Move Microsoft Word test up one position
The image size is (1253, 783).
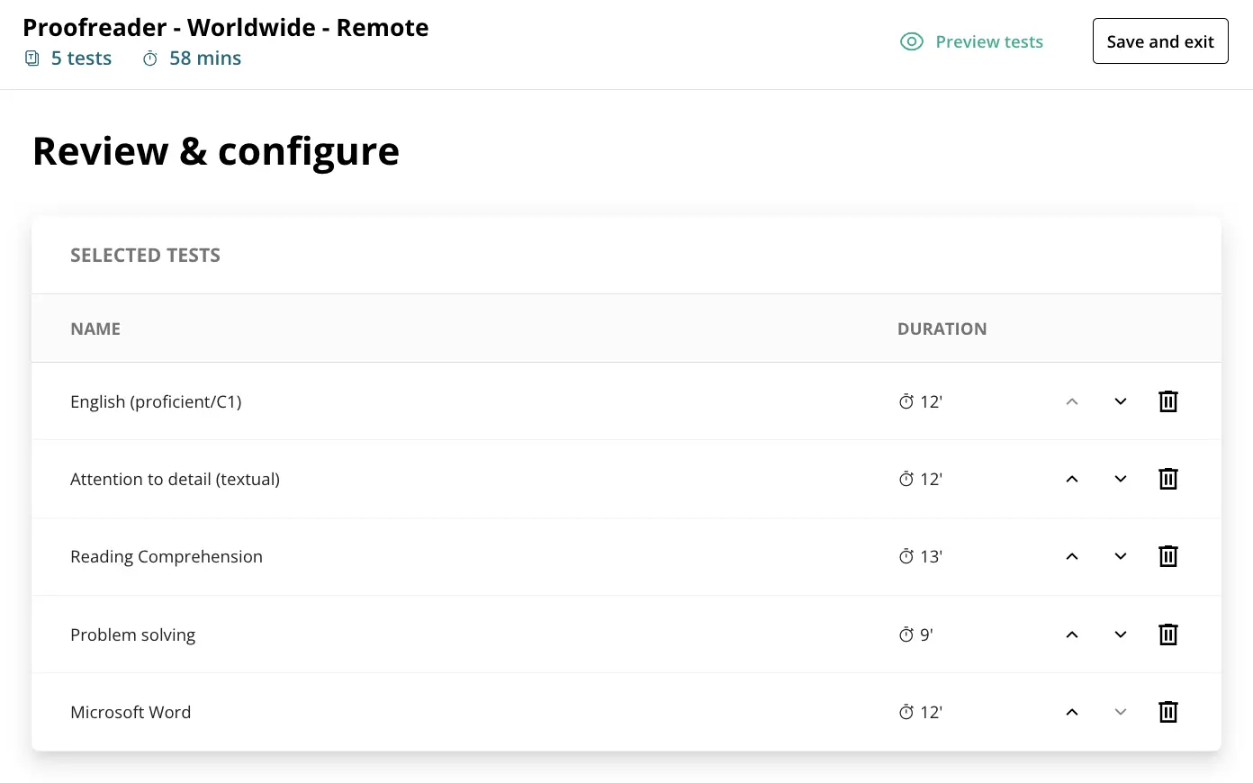click(x=1071, y=712)
